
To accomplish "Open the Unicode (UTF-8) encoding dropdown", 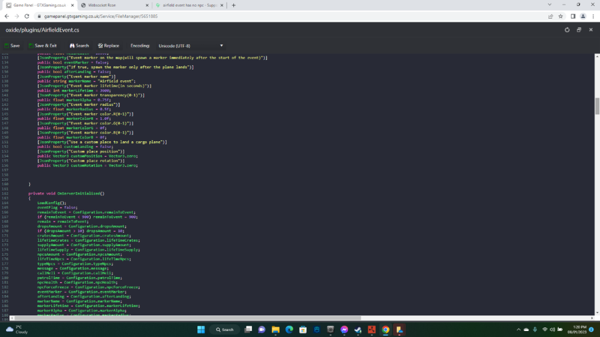I will click(191, 46).
